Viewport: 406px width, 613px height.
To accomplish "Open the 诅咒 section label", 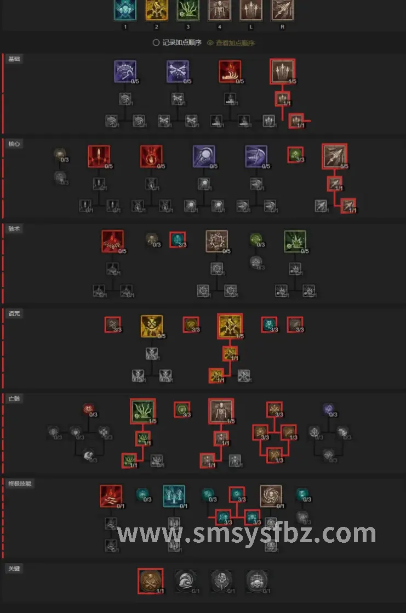I will 14,313.
